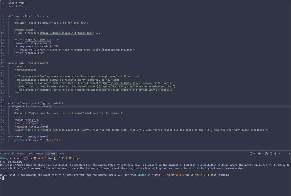Open terminal settings via the gear icon
This screenshot has width=291, height=196.
pos(266,153)
